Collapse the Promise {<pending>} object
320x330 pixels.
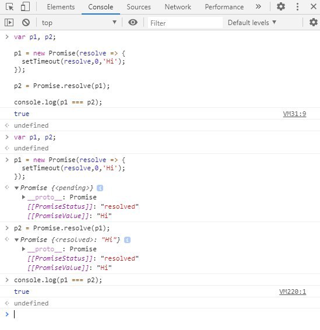(x=17, y=188)
